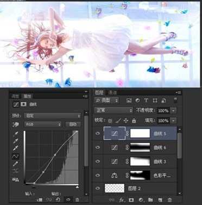The image size is (202, 205).
Task: Filter layers by pixel layer icon
Action: (129, 100)
